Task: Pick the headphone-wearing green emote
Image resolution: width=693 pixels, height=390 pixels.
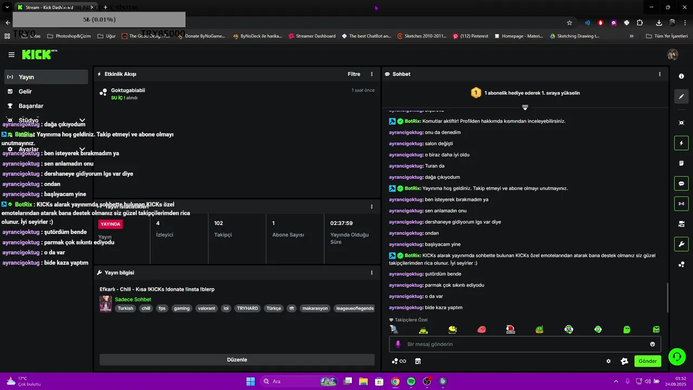Action: [x=598, y=329]
